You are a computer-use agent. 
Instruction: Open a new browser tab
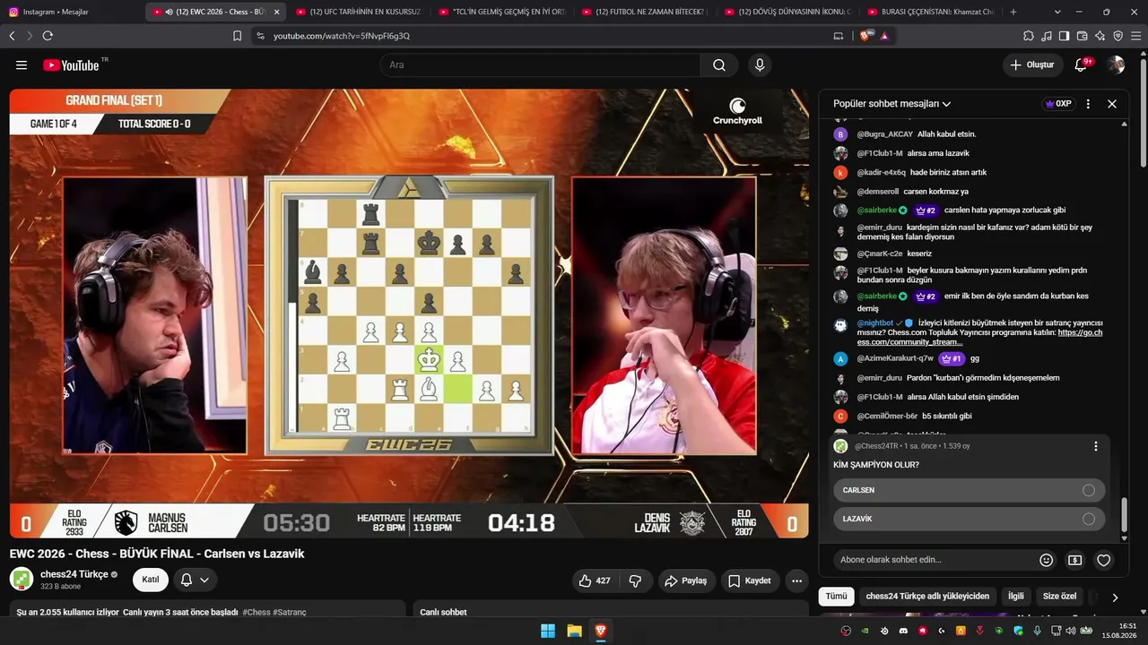tap(1013, 12)
